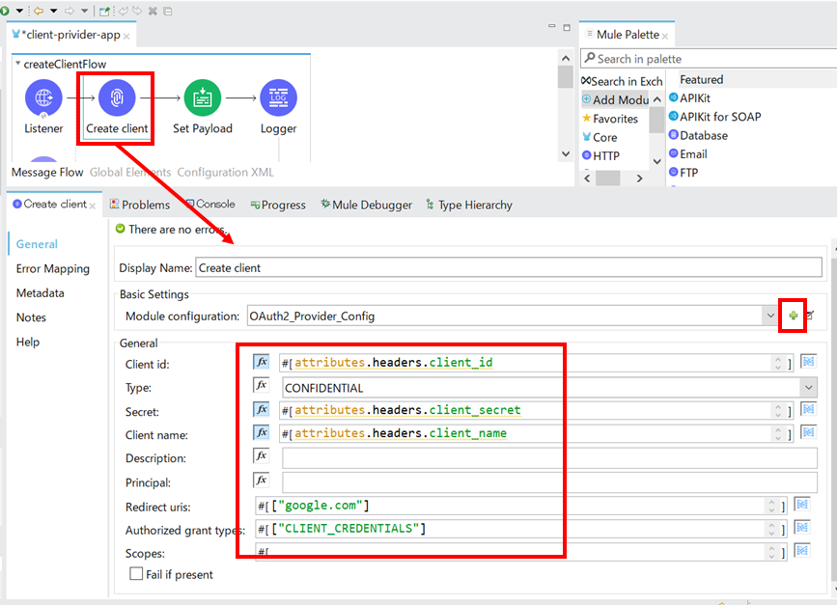Toggle fx expression button for Client id
Image resolution: width=837 pixels, height=605 pixels.
(x=262, y=363)
